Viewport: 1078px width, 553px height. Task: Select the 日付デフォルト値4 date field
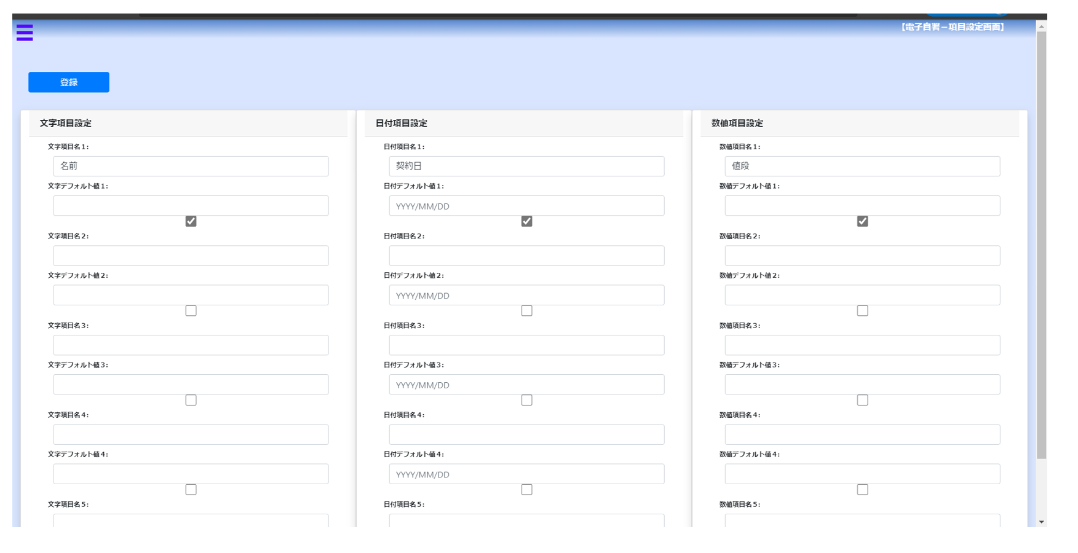click(x=526, y=474)
